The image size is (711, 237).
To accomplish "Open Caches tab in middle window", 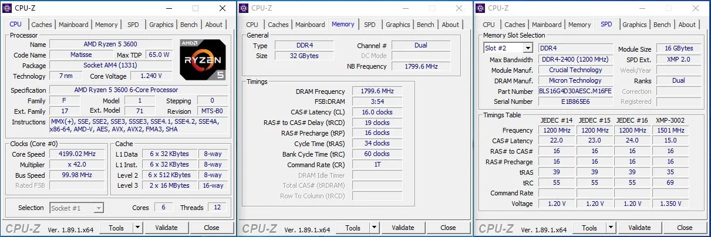I will point(278,25).
